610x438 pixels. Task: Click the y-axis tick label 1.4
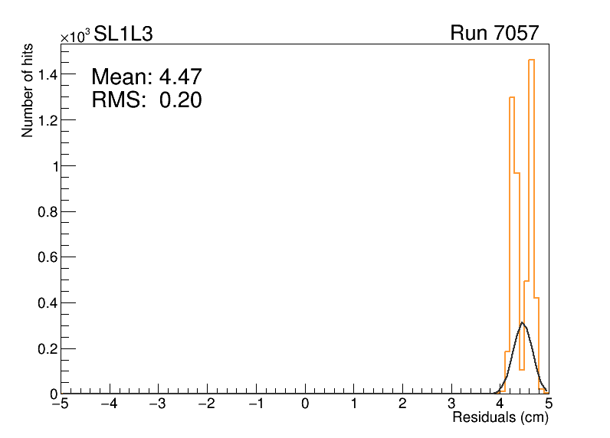(x=46, y=74)
